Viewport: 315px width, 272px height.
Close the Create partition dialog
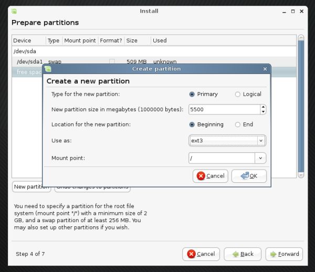coord(265,69)
